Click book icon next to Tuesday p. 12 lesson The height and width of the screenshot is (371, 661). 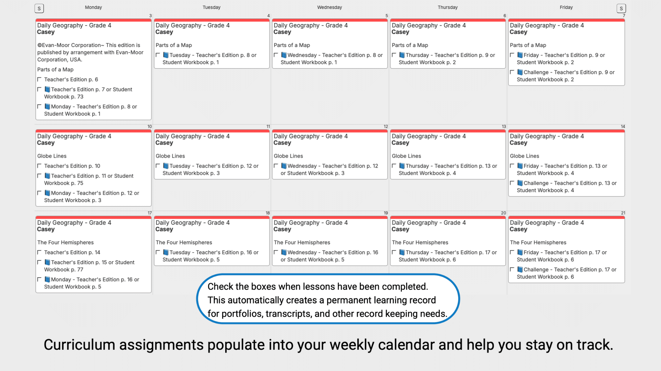(166, 166)
